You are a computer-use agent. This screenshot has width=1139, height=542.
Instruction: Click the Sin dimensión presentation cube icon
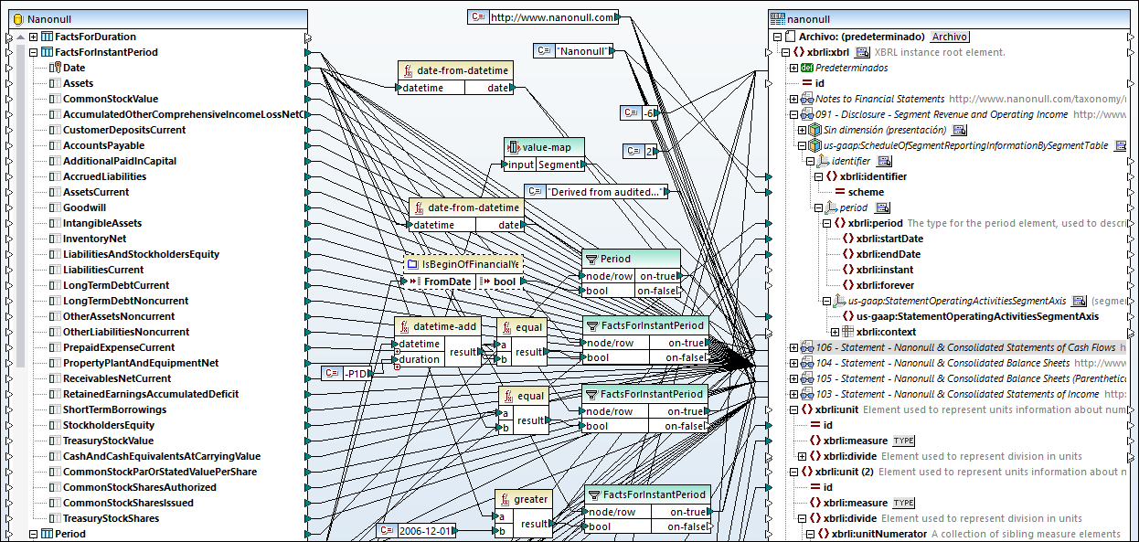815,130
